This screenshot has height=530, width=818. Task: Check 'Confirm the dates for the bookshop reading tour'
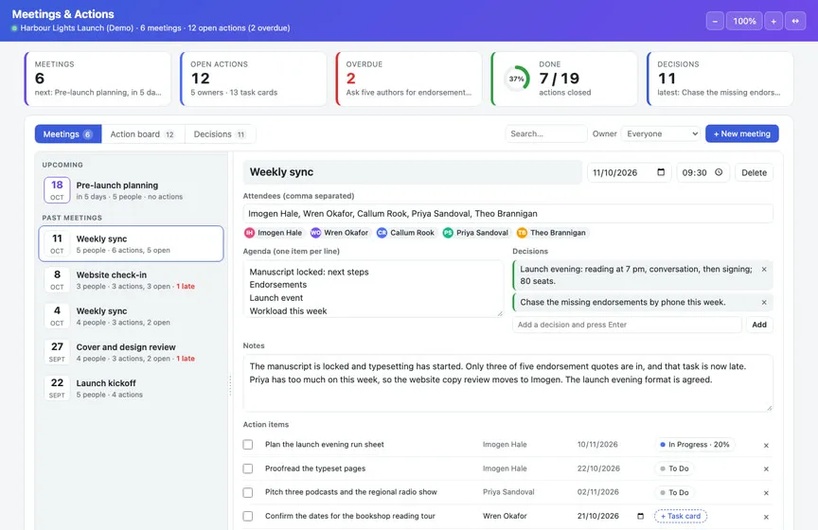[x=248, y=516]
